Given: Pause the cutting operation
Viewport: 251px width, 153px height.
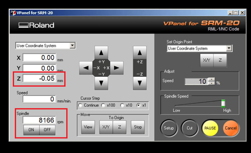Looking at the screenshot, I should click(210, 128).
